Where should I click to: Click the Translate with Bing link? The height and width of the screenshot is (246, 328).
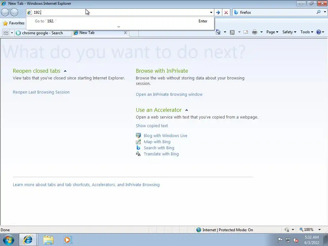pyautogui.click(x=161, y=154)
